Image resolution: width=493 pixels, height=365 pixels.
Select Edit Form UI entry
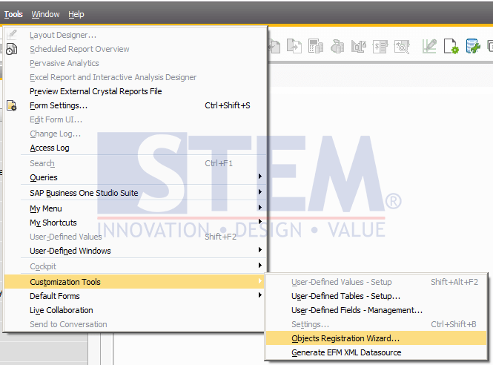135,119
